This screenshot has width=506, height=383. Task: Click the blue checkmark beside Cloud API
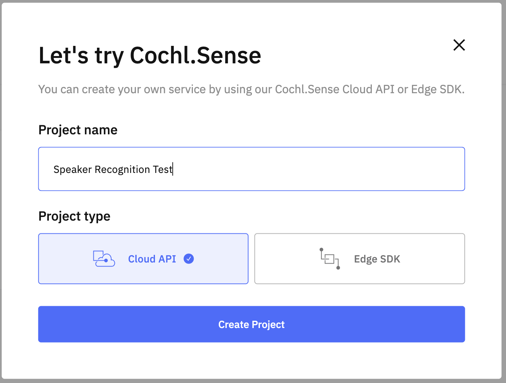[x=188, y=259]
